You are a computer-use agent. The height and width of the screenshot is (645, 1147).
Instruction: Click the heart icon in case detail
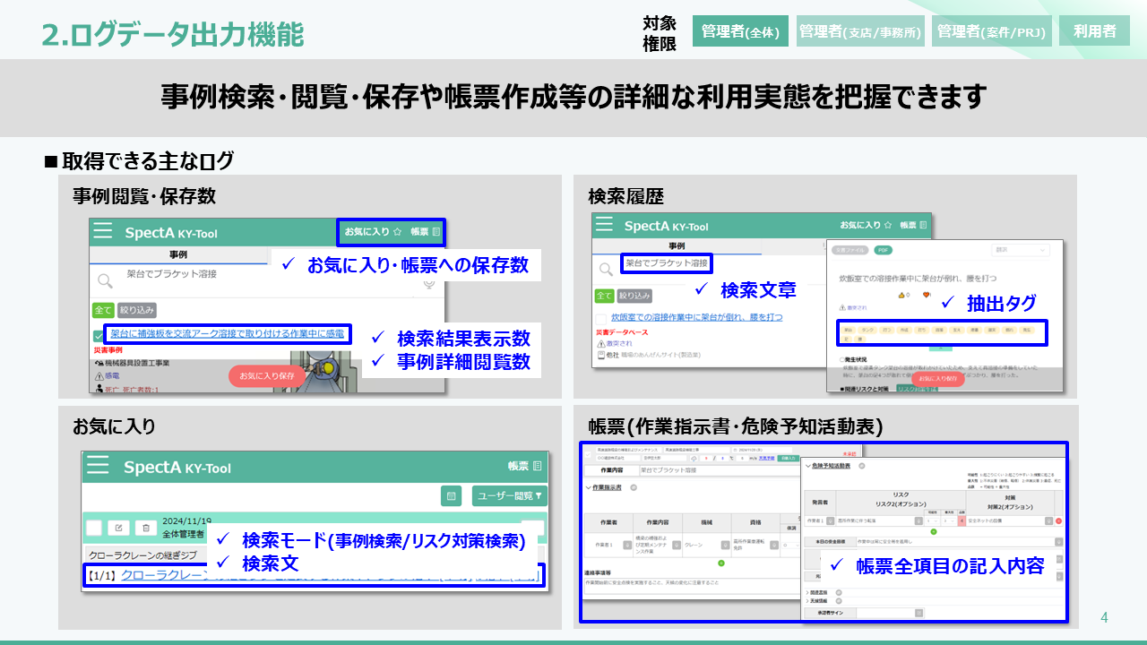pyautogui.click(x=927, y=295)
